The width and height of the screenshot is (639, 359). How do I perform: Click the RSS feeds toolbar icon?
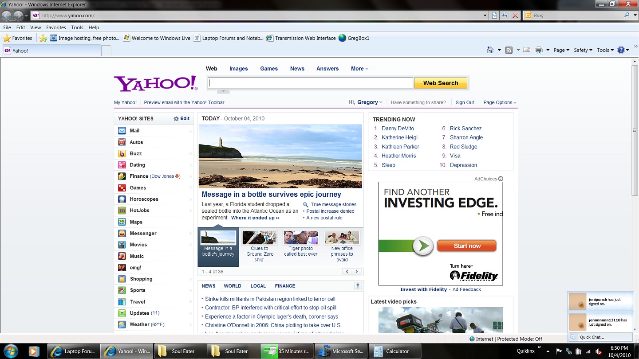click(509, 50)
